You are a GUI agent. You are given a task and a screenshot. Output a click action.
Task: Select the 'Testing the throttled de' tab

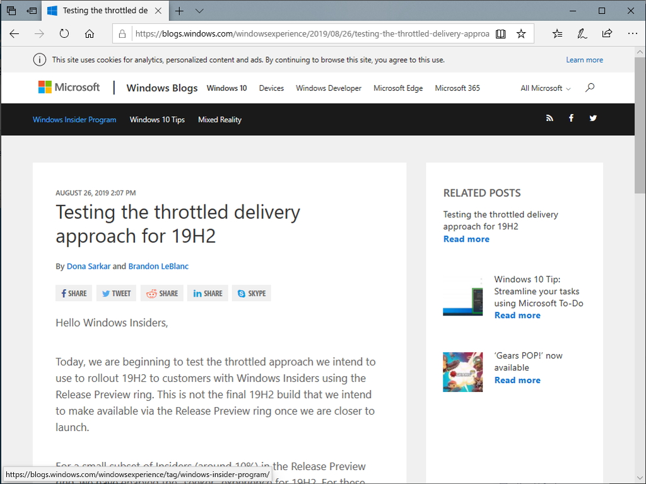click(x=105, y=11)
